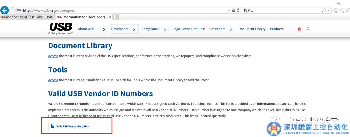
Task: Click into the browser search box
Action: [281, 10]
